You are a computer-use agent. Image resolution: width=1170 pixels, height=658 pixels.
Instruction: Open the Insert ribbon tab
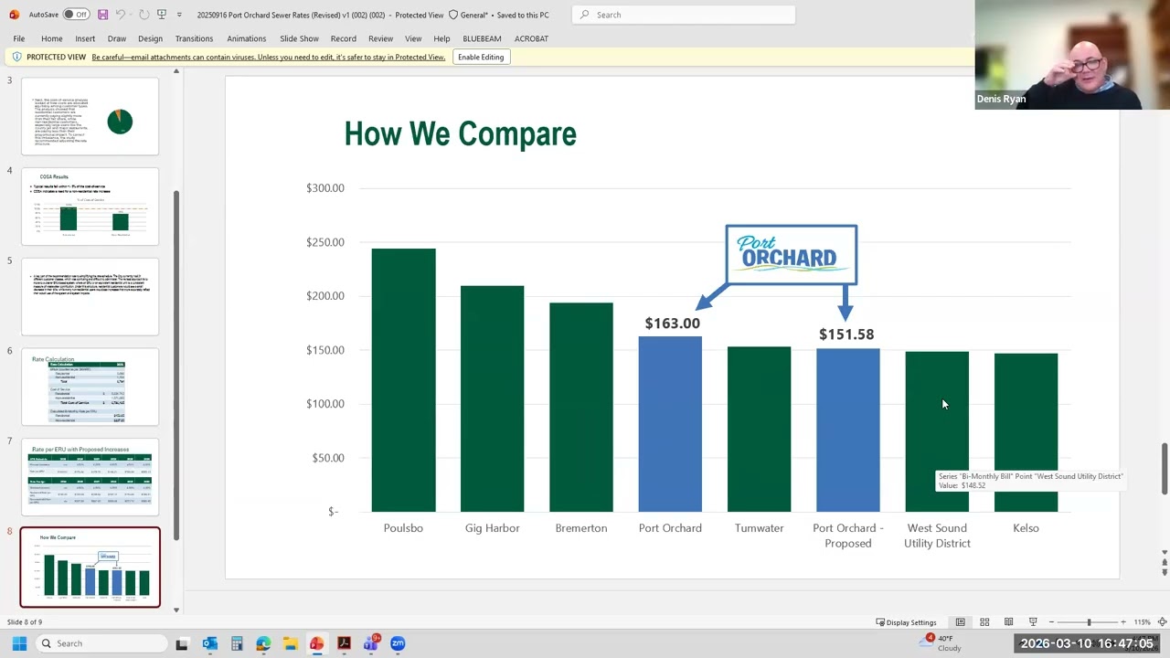85,38
